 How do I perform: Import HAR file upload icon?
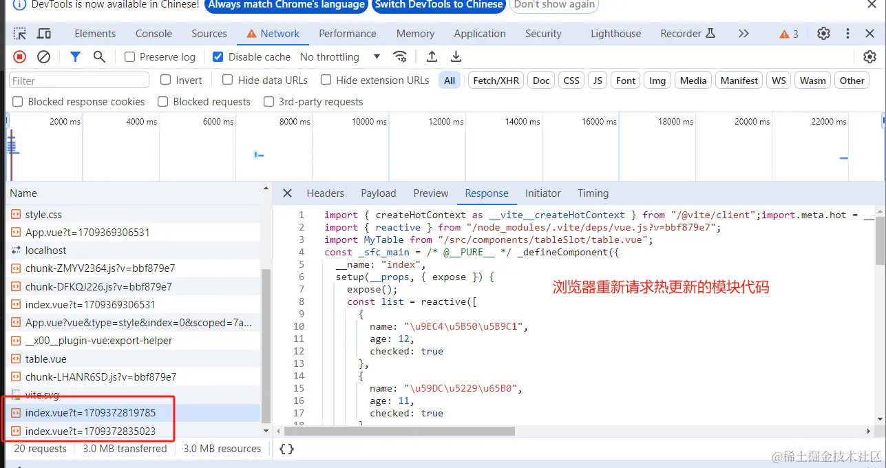tap(432, 57)
